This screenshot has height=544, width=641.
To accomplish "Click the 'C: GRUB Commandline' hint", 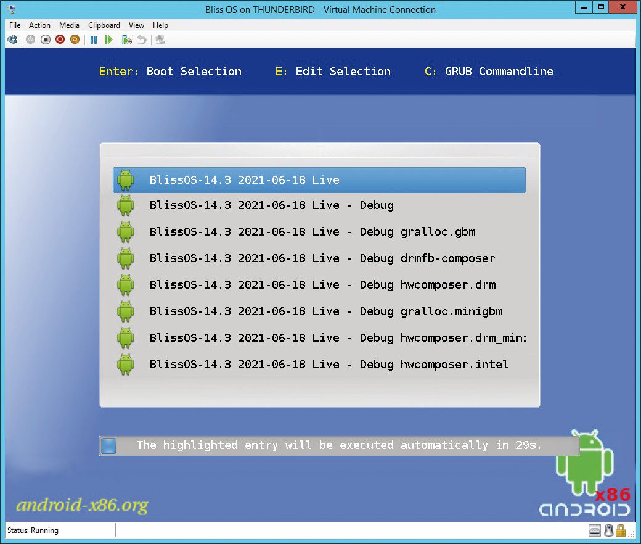I will (x=489, y=72).
